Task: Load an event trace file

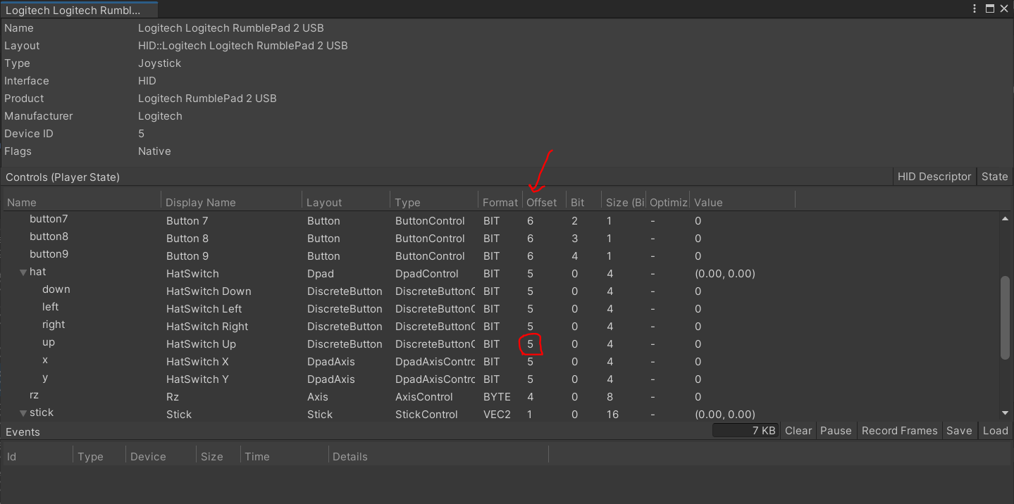Action: 995,431
